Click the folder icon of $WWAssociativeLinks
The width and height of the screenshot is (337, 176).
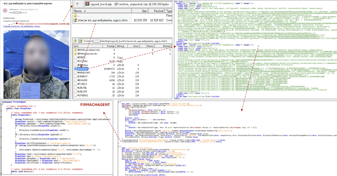click(75, 50)
